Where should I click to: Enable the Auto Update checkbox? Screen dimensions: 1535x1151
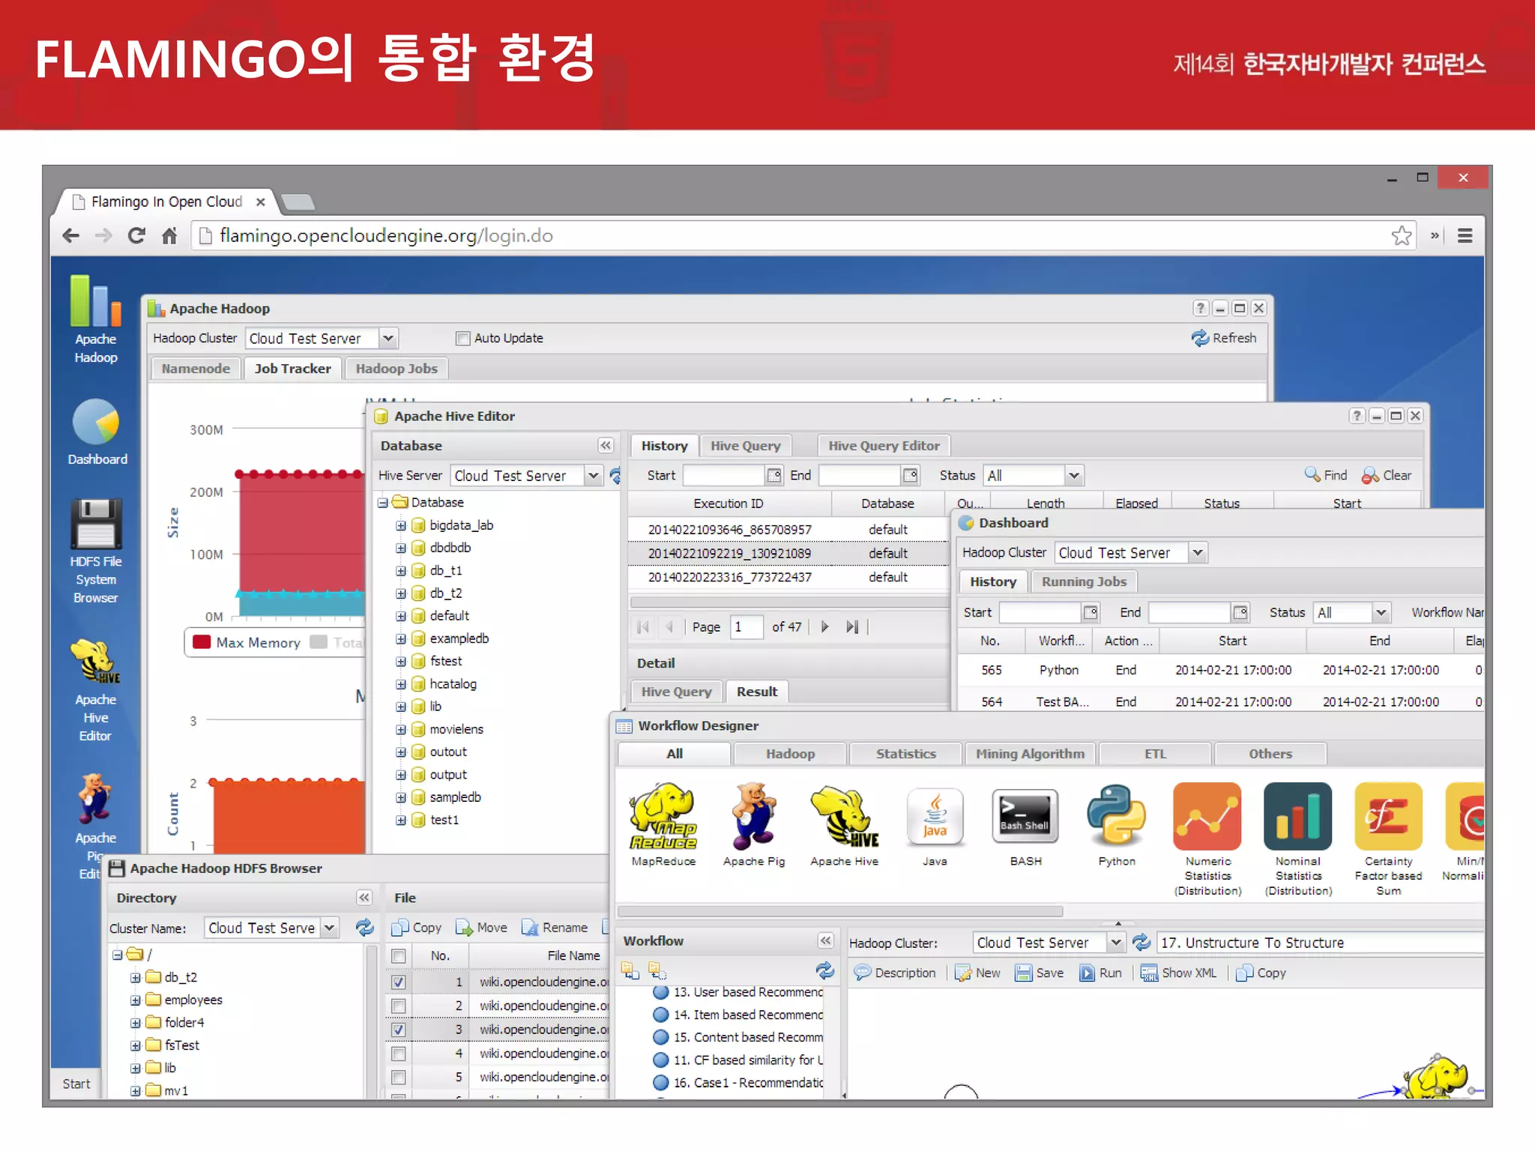click(x=462, y=339)
